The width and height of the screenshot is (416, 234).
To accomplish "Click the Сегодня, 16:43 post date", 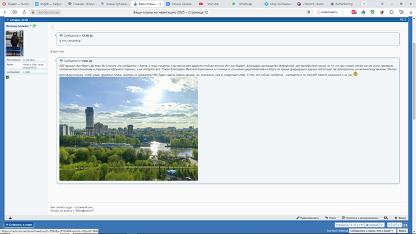I will point(19,20).
